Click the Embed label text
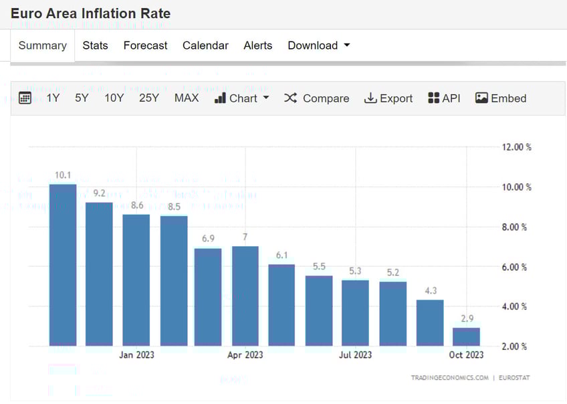 [x=508, y=98]
